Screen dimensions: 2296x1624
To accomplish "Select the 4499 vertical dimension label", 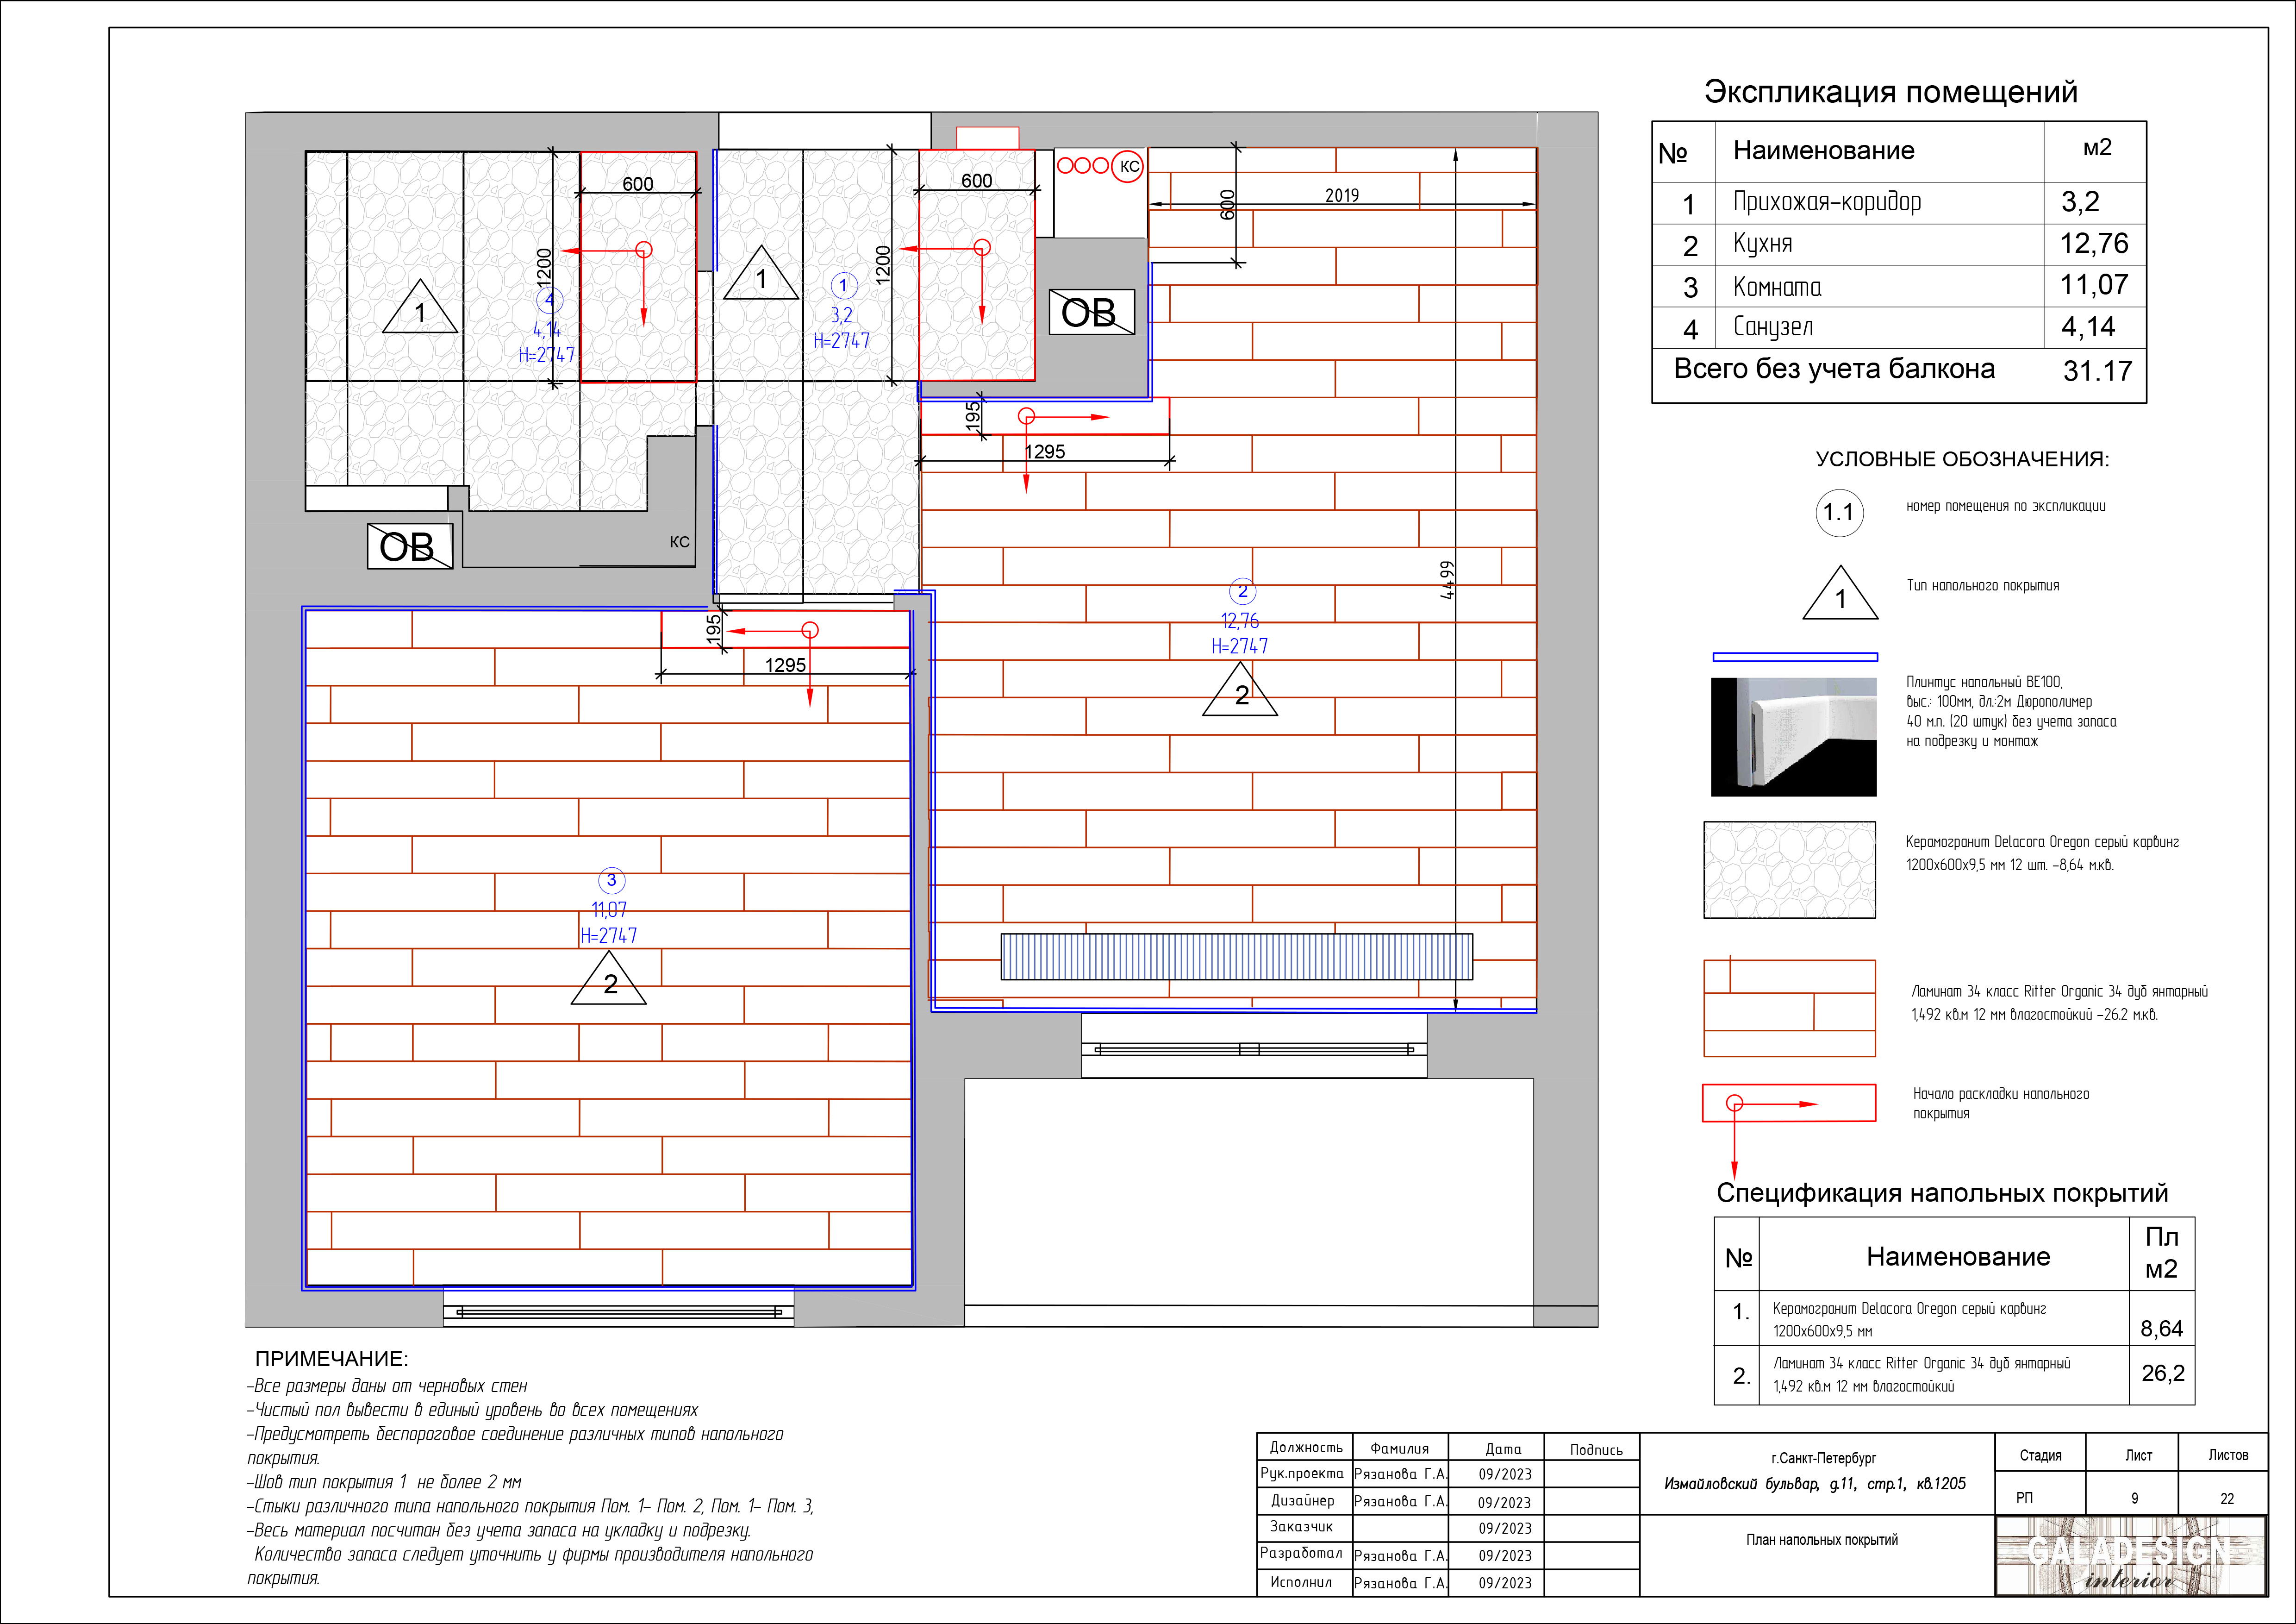I will [1447, 580].
